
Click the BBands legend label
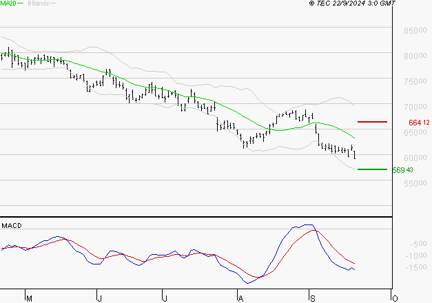39,3
